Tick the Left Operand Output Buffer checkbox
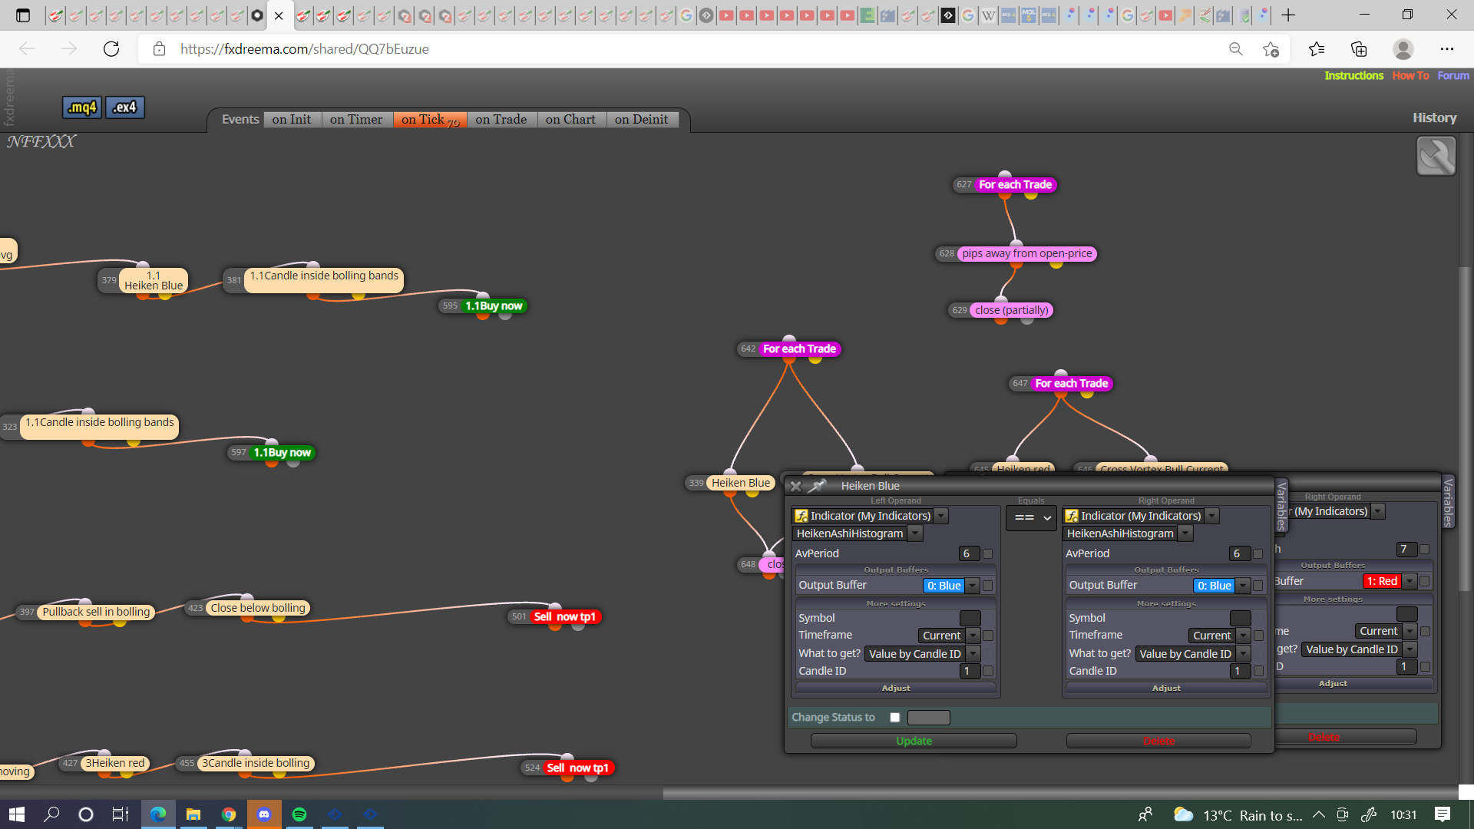Screen dimensions: 1474x829 [x=988, y=586]
